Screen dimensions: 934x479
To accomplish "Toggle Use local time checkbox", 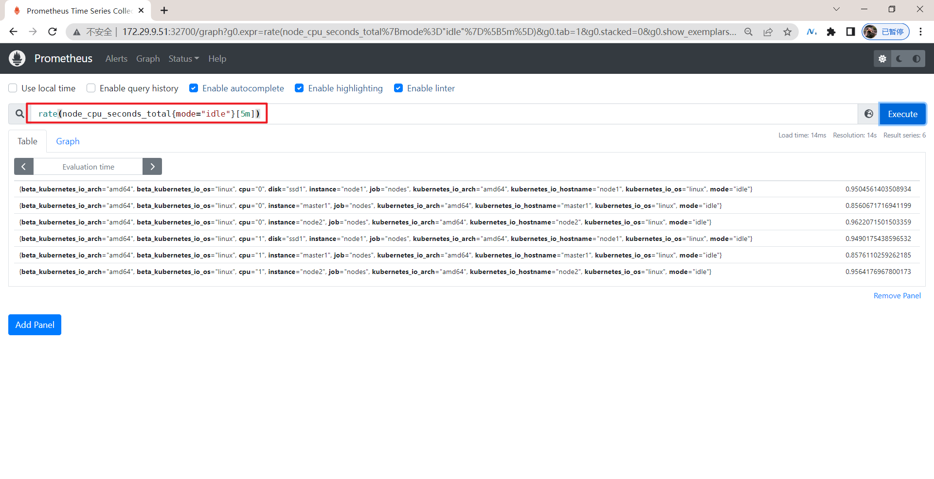I will point(13,88).
